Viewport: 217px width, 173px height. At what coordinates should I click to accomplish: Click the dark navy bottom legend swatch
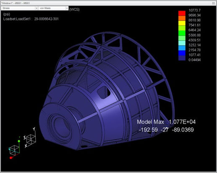[182, 58]
